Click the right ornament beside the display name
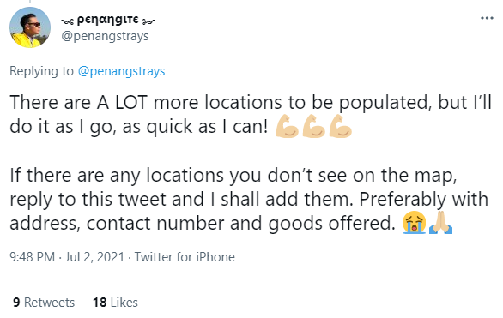This screenshot has height=318, width=503. (x=148, y=21)
